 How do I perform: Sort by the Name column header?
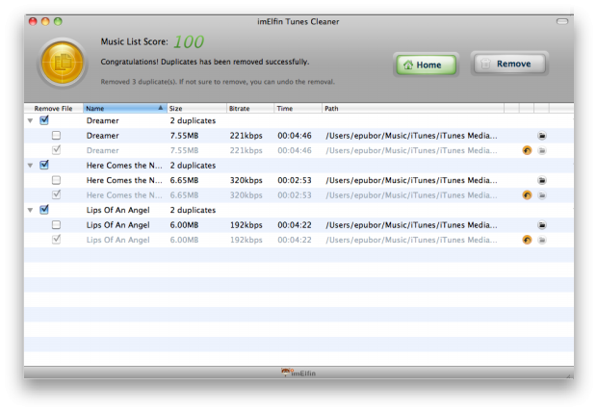[125, 108]
